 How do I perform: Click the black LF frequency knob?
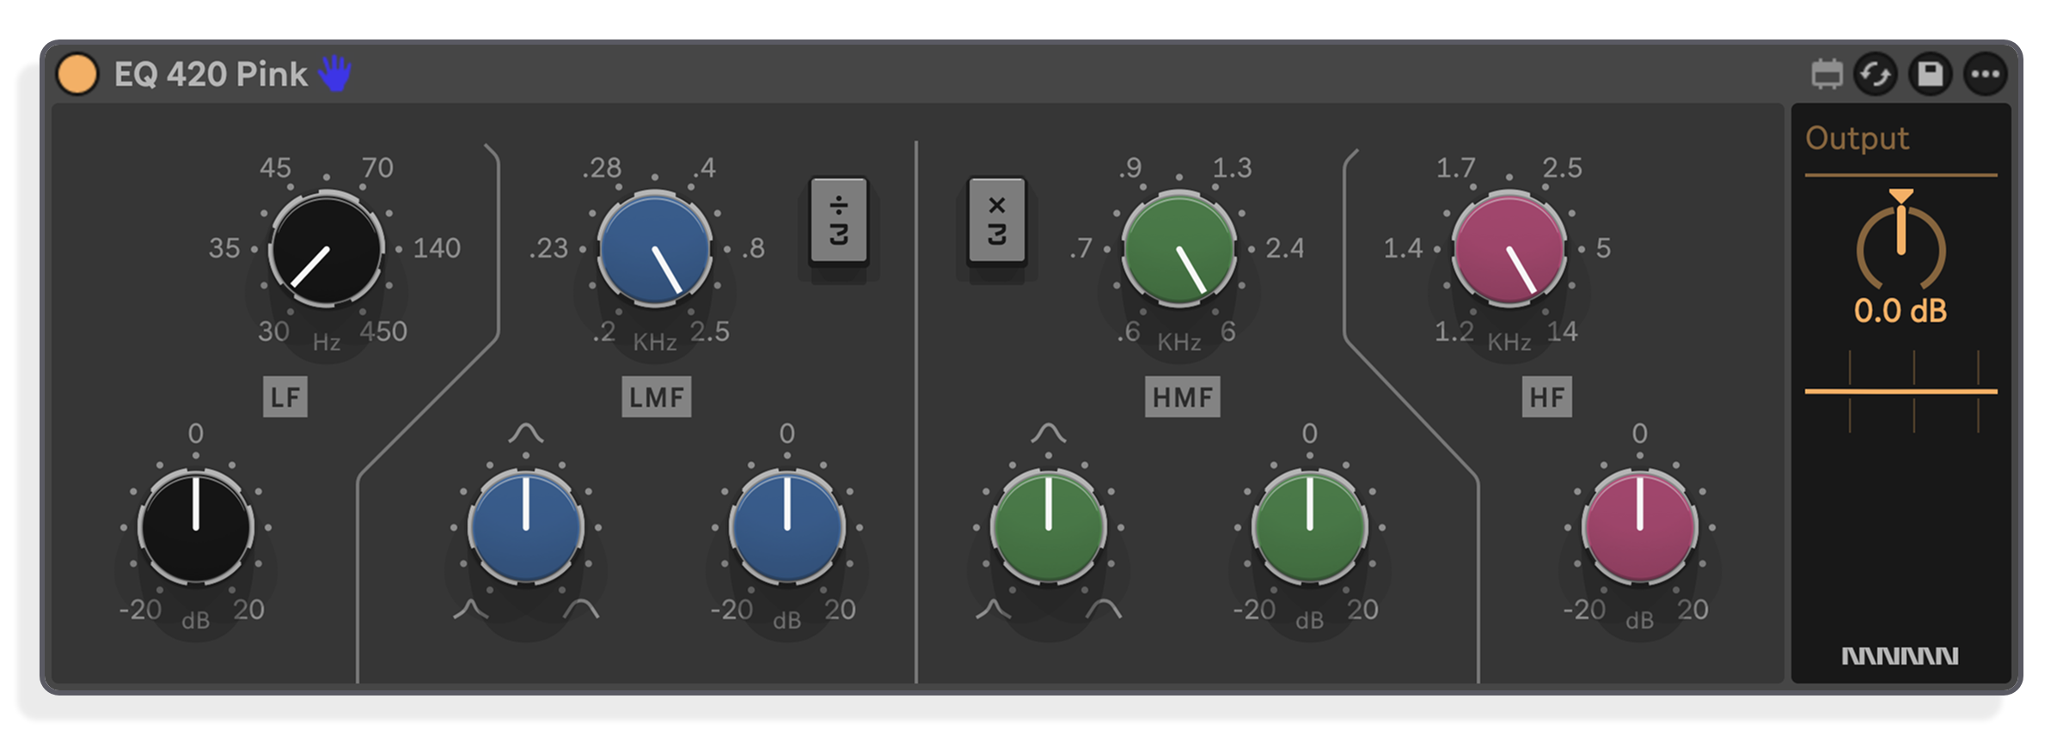[x=327, y=249]
